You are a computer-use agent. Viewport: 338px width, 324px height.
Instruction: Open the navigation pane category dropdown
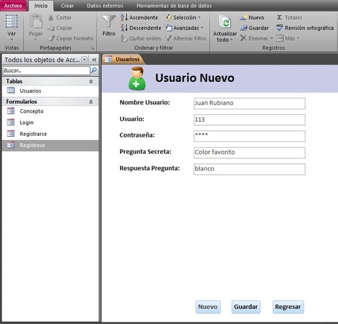pyautogui.click(x=84, y=59)
